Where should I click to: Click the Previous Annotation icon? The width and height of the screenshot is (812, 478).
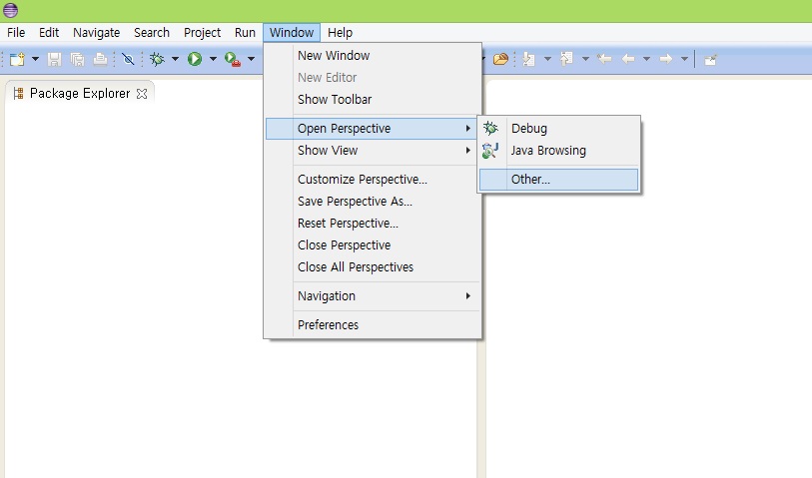[566, 59]
